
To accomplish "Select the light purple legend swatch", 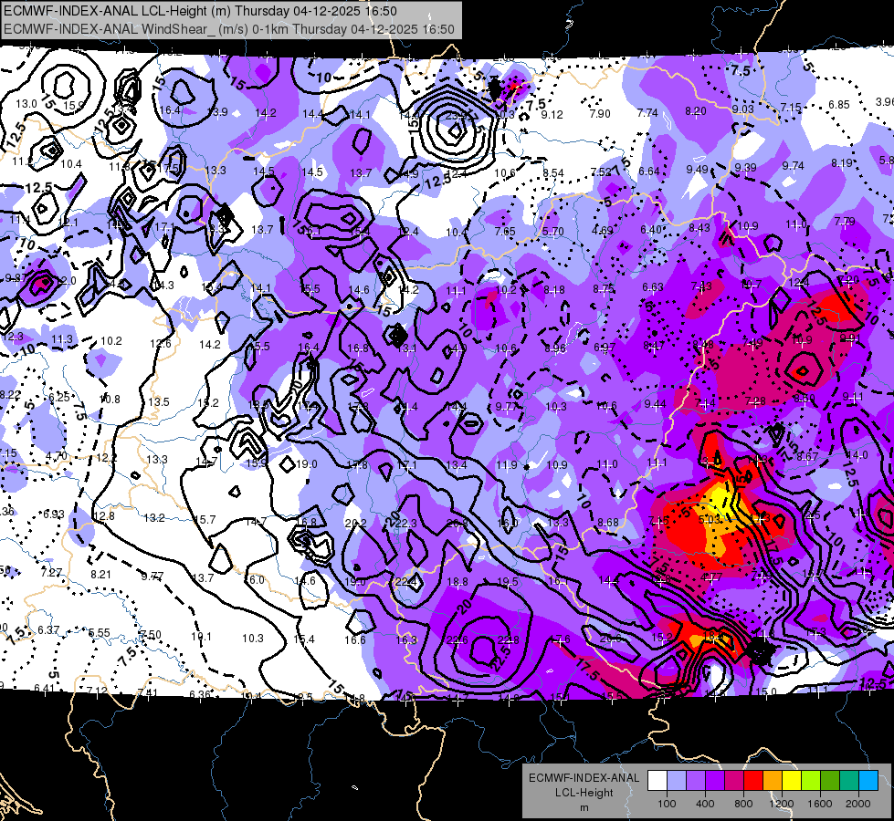I will (696, 781).
